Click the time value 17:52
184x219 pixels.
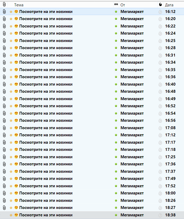170,186
